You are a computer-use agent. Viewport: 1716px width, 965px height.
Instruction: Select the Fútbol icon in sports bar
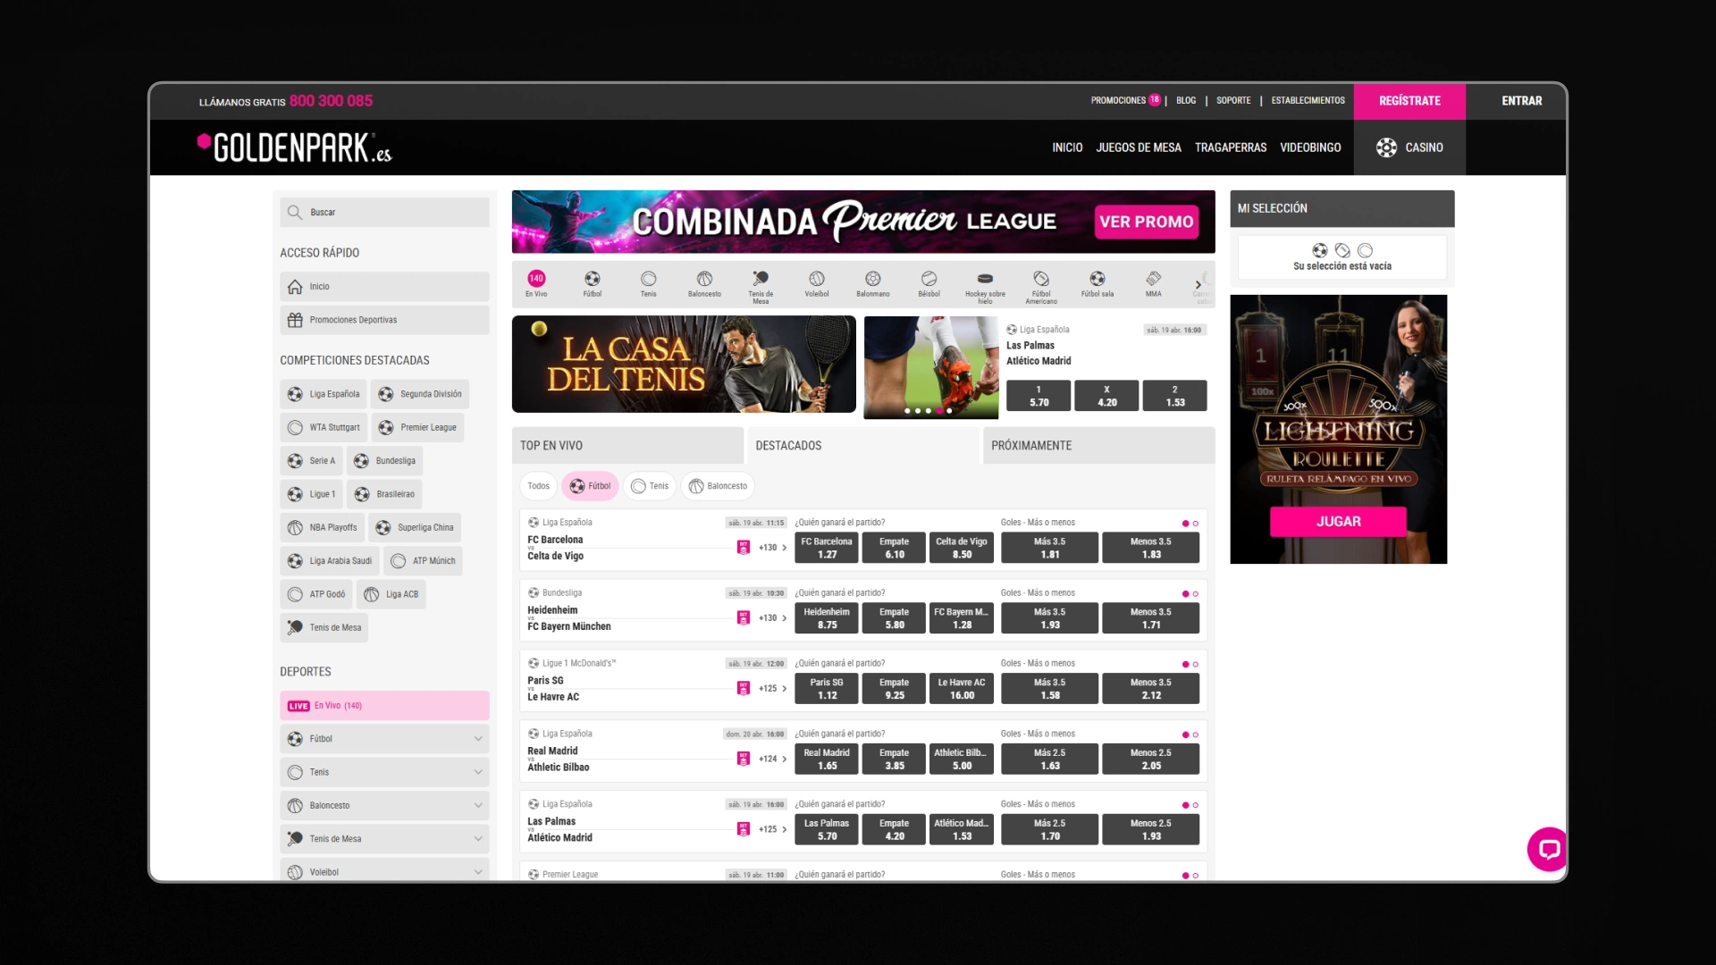pyautogui.click(x=593, y=284)
